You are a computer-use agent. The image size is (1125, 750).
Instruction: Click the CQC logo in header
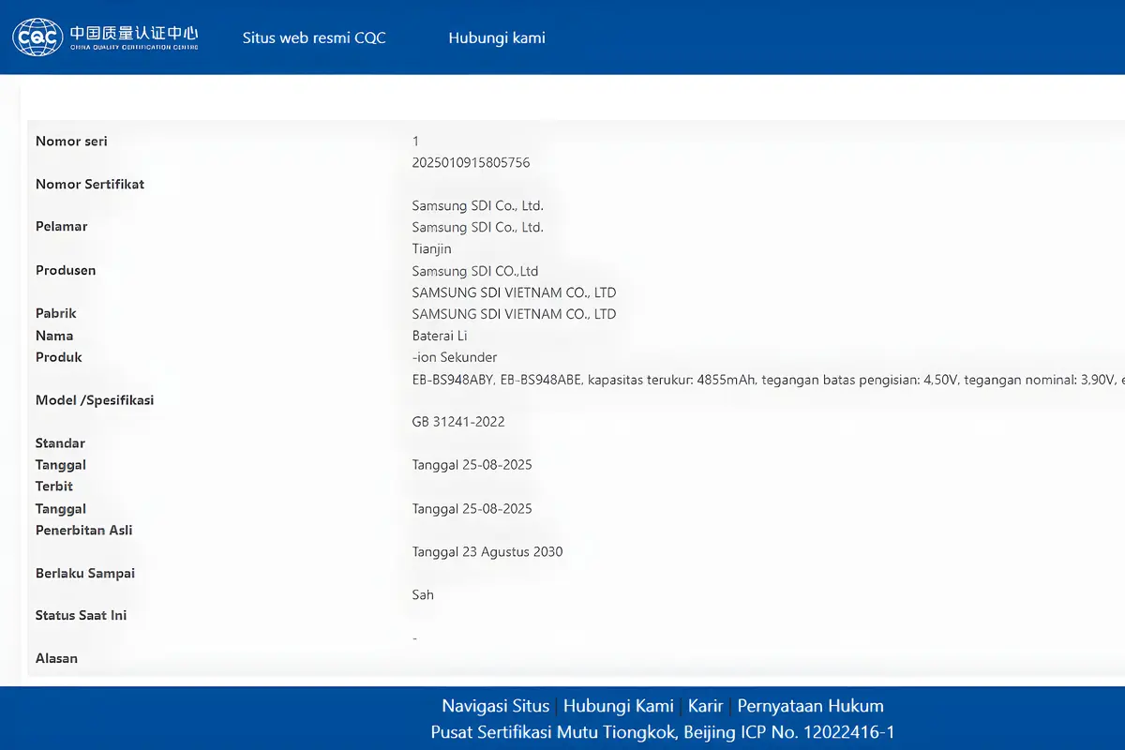click(x=105, y=37)
